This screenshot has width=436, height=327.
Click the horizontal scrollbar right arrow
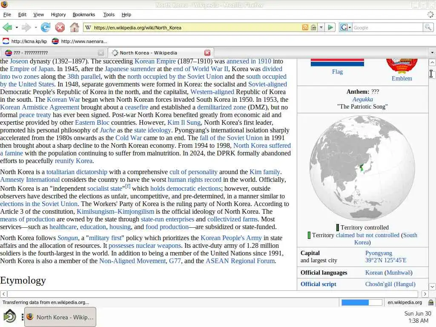[425, 294]
